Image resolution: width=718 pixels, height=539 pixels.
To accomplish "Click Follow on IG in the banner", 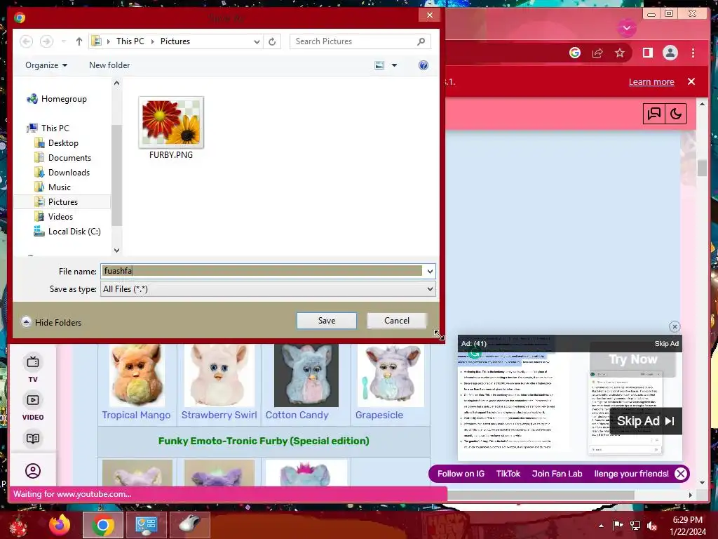I will click(x=461, y=474).
